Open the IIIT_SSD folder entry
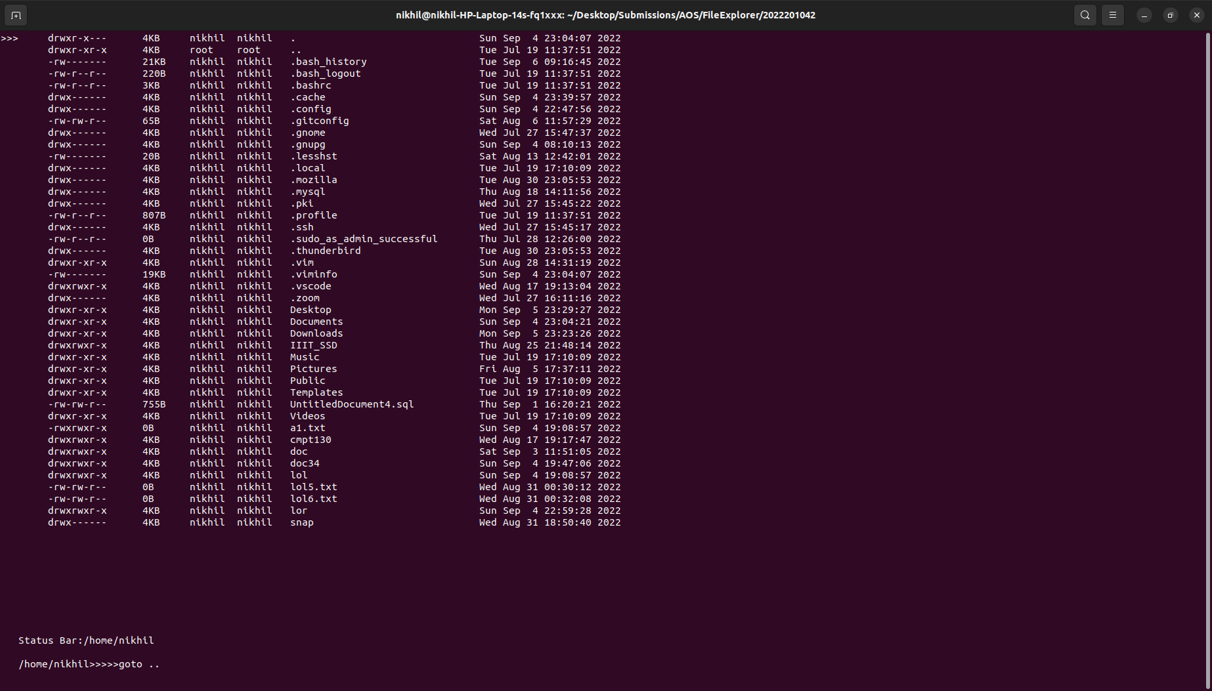Viewport: 1212px width, 691px height. coord(313,345)
